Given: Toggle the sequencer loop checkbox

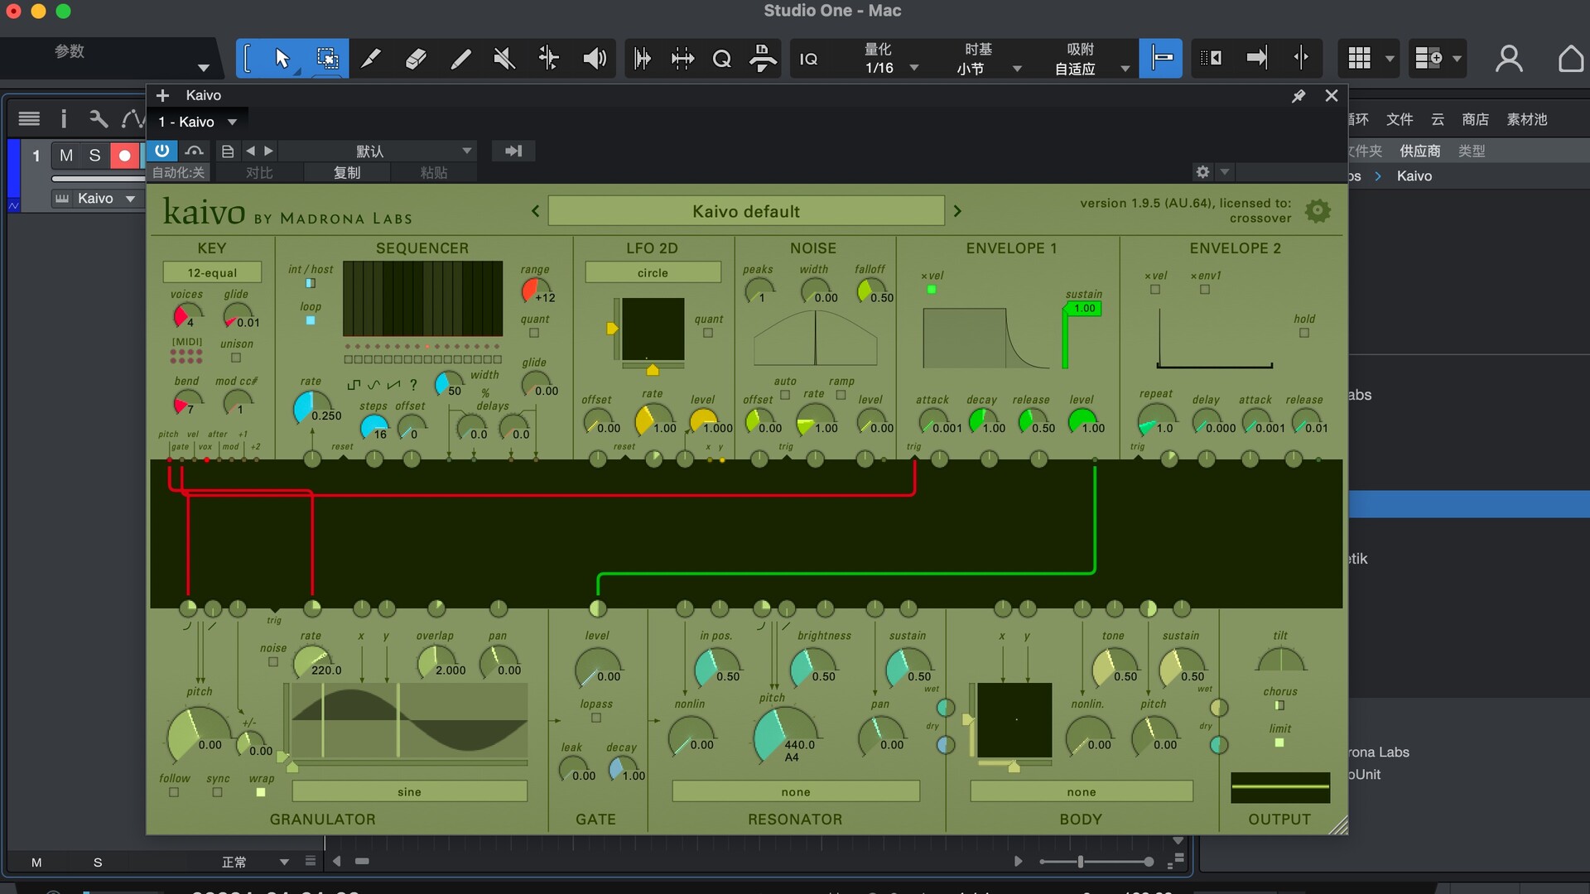Looking at the screenshot, I should click(x=311, y=320).
